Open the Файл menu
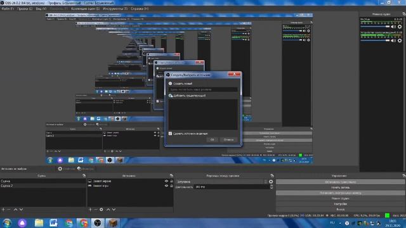The height and width of the screenshot is (228, 406). tap(7, 8)
